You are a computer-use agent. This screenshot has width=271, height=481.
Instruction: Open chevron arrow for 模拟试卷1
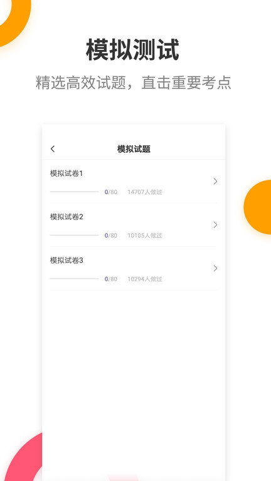215,181
